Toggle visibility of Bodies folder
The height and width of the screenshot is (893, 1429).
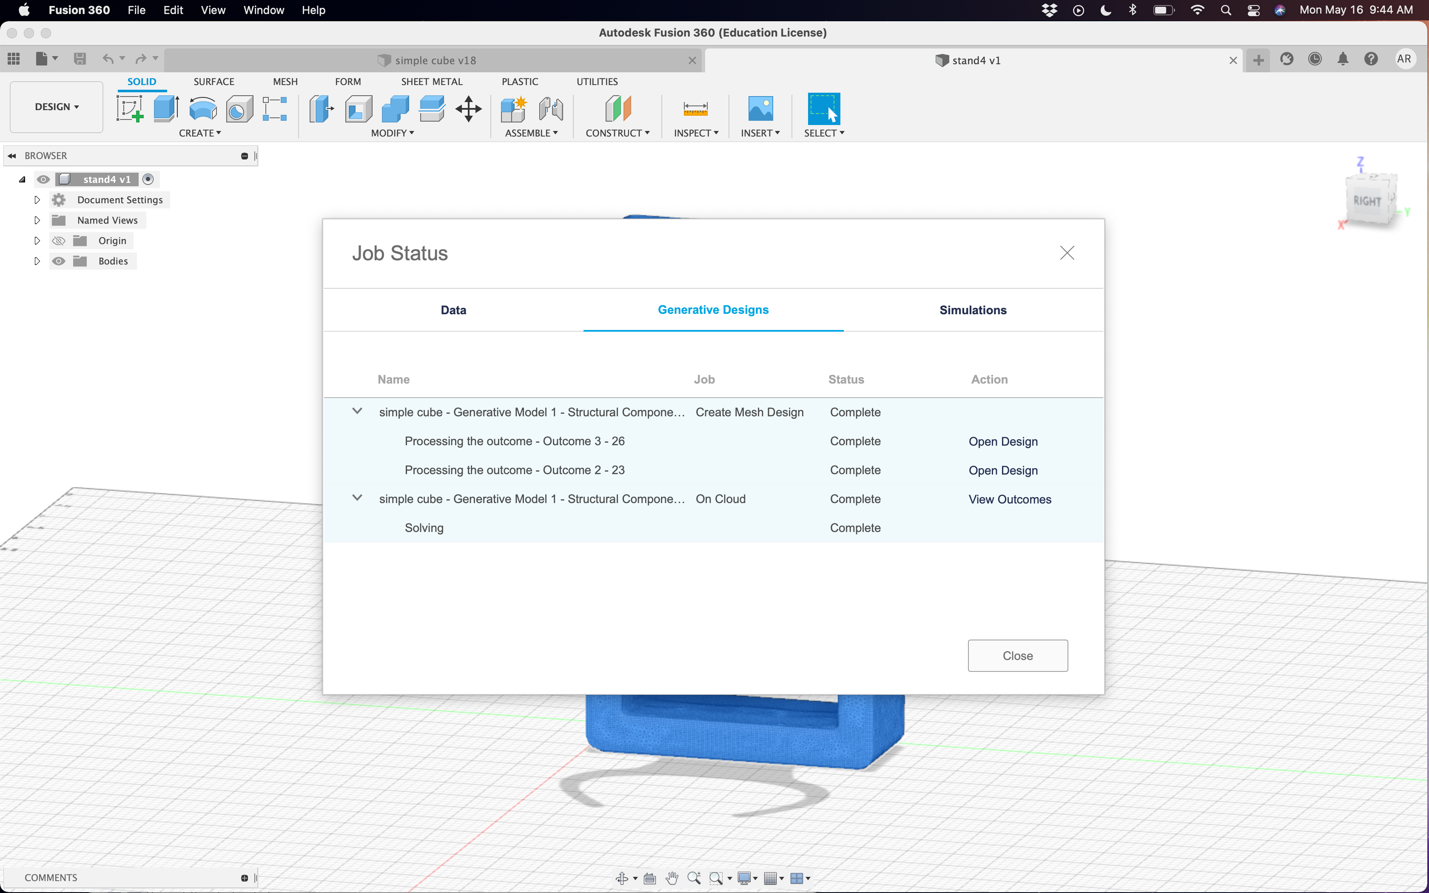(x=58, y=261)
